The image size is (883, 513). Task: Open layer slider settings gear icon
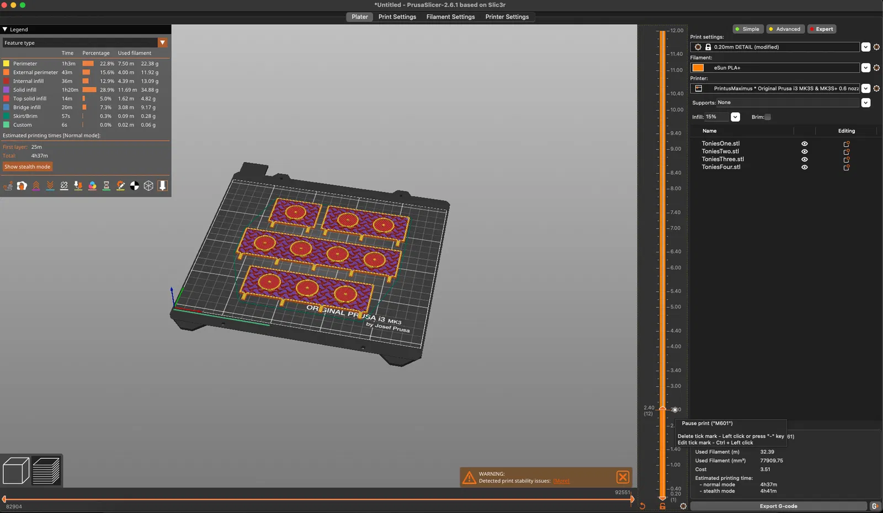coord(683,506)
